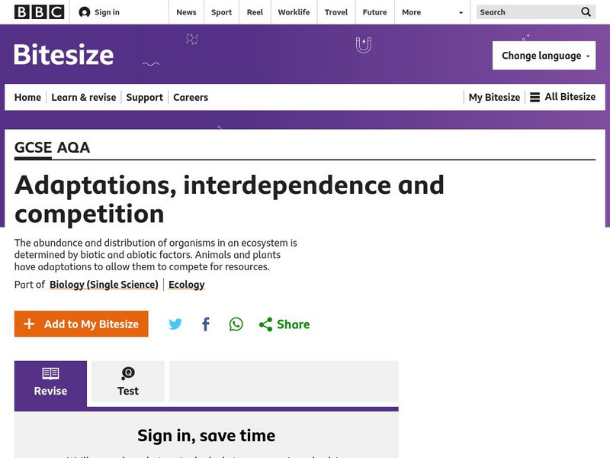Switch to the Test tab
The width and height of the screenshot is (610, 458).
tap(128, 382)
